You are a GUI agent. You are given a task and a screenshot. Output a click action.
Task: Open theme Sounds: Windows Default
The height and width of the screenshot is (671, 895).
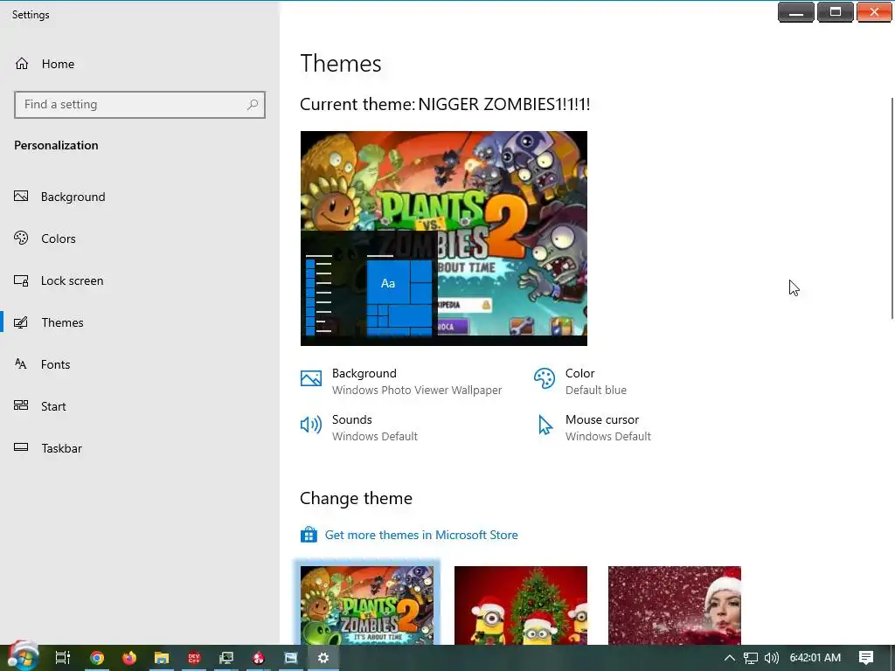(x=359, y=428)
